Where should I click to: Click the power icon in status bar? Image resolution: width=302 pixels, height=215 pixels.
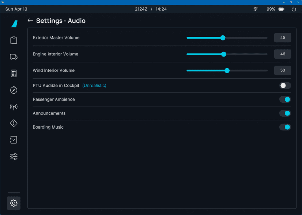tap(294, 9)
